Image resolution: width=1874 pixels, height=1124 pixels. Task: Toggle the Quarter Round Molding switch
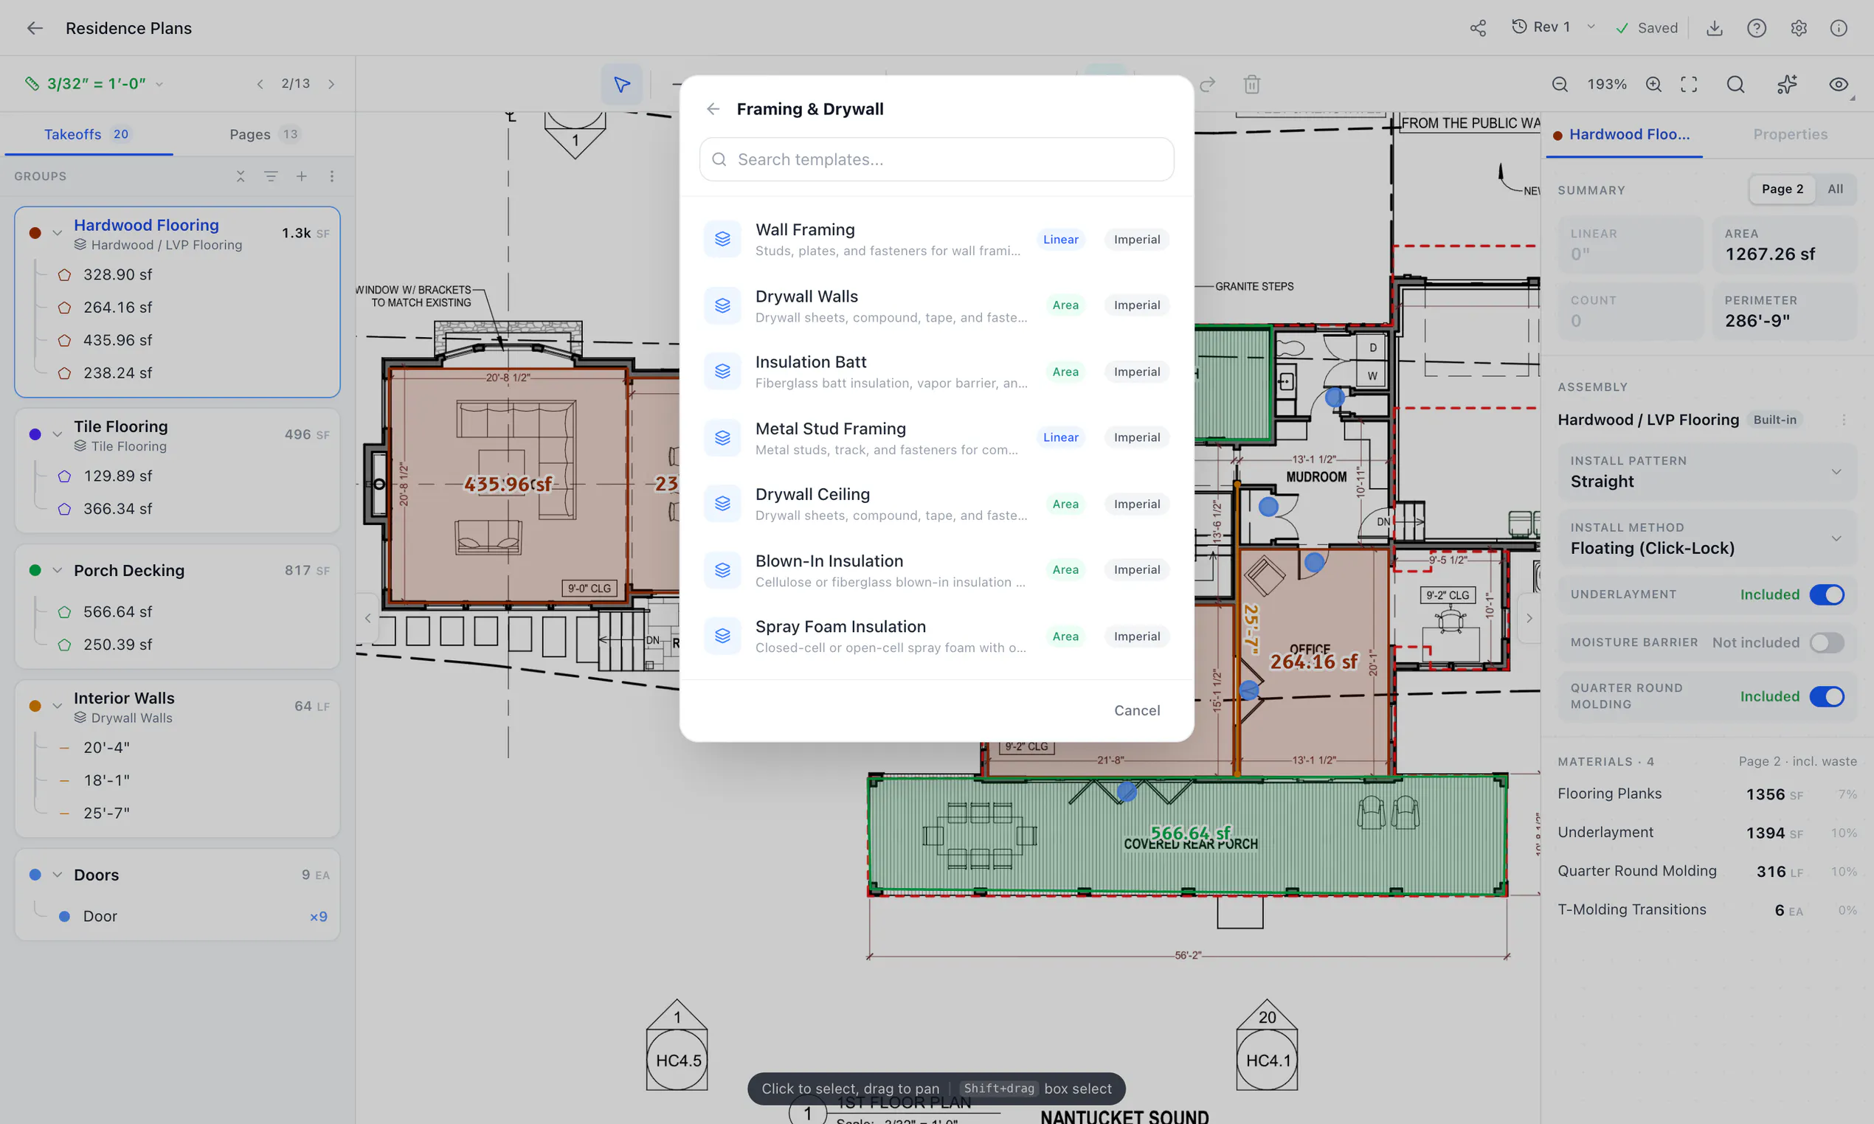(x=1826, y=697)
